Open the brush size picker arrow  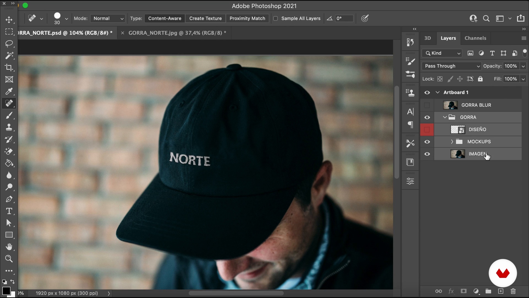pyautogui.click(x=66, y=19)
